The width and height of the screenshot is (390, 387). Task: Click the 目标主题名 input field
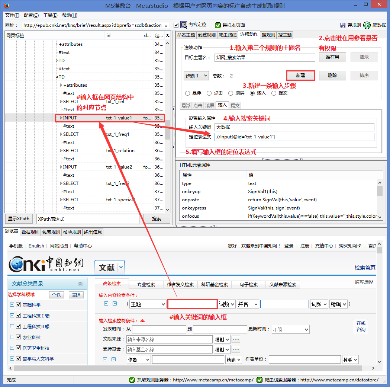[x=265, y=57]
